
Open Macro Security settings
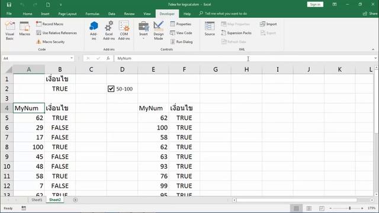50,42
